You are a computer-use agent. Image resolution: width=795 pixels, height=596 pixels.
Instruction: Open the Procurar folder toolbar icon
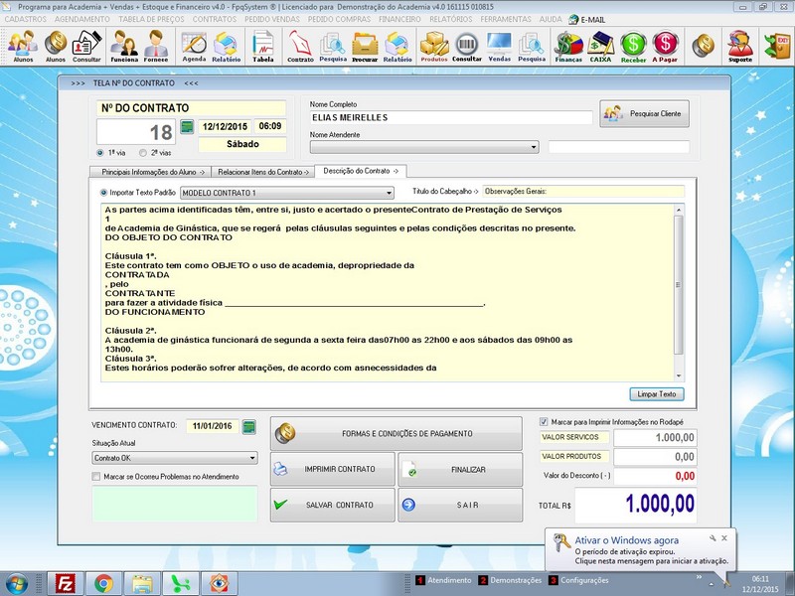coord(365,46)
